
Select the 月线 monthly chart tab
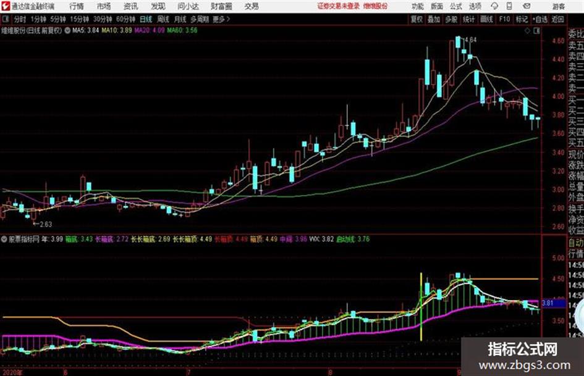click(x=180, y=19)
